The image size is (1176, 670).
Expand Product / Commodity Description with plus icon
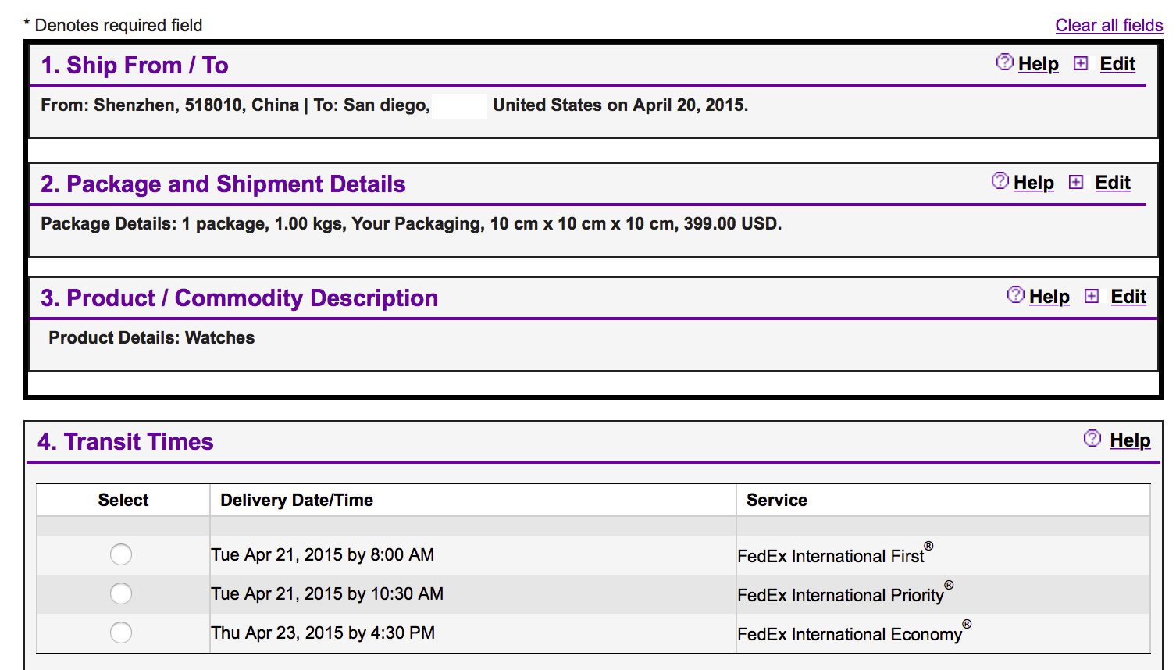pos(1092,297)
